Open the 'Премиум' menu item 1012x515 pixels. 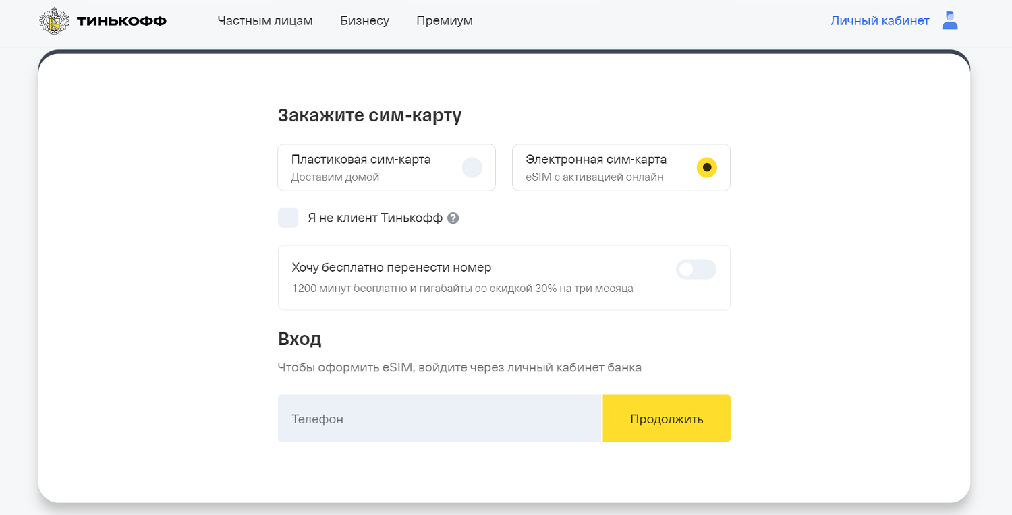coord(445,21)
